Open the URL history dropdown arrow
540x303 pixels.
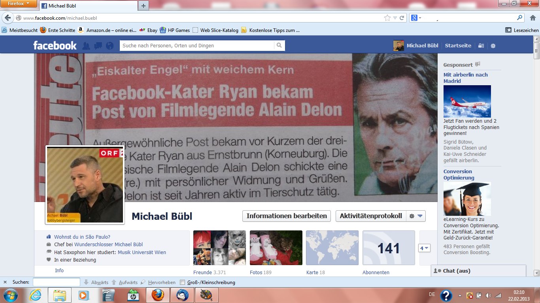click(395, 18)
